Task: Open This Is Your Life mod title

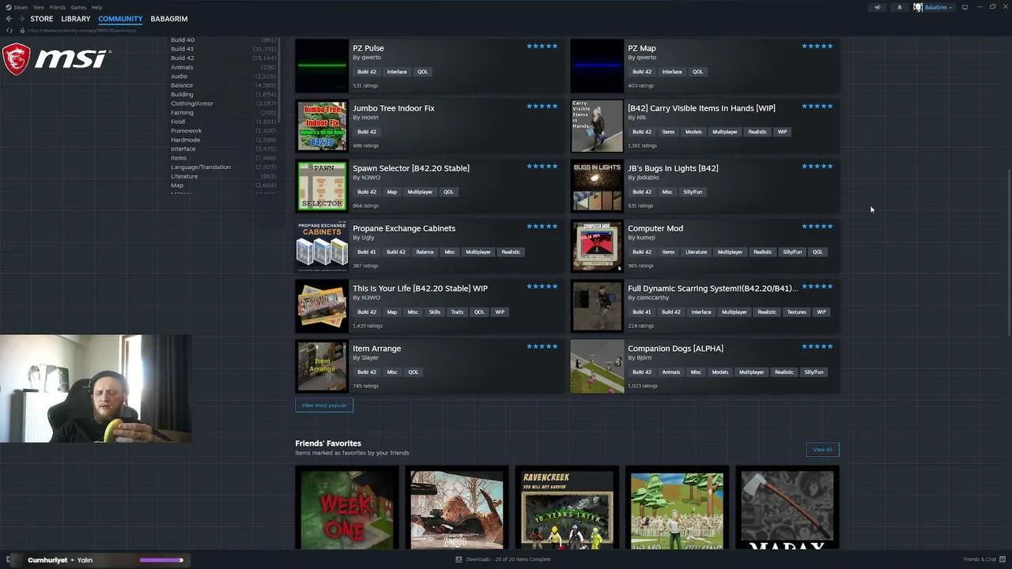Action: tap(420, 288)
